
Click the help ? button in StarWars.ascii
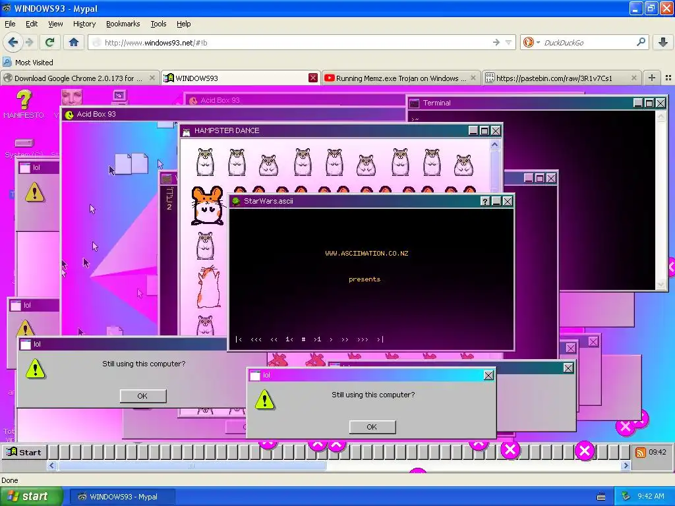point(484,201)
